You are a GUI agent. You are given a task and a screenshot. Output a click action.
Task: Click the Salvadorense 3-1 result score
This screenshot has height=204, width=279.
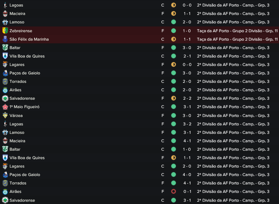[187, 200]
